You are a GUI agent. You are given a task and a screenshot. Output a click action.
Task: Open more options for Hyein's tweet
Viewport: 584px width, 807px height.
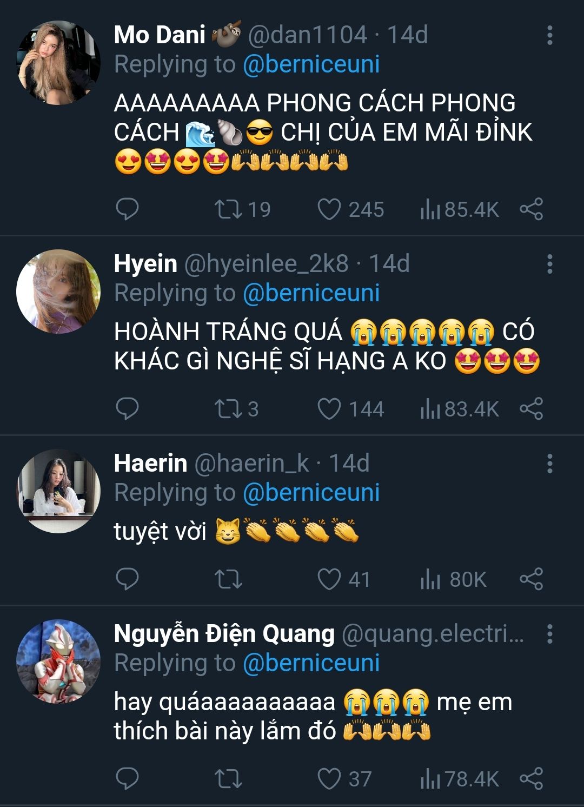click(x=549, y=264)
